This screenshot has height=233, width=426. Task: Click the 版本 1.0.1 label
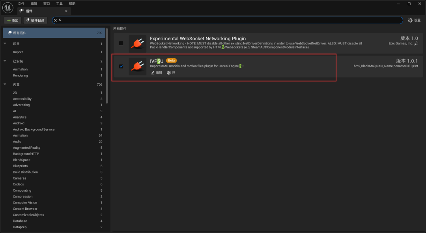point(407,61)
